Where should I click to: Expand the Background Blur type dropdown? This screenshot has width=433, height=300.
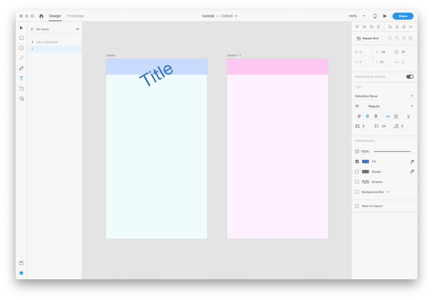click(388, 192)
